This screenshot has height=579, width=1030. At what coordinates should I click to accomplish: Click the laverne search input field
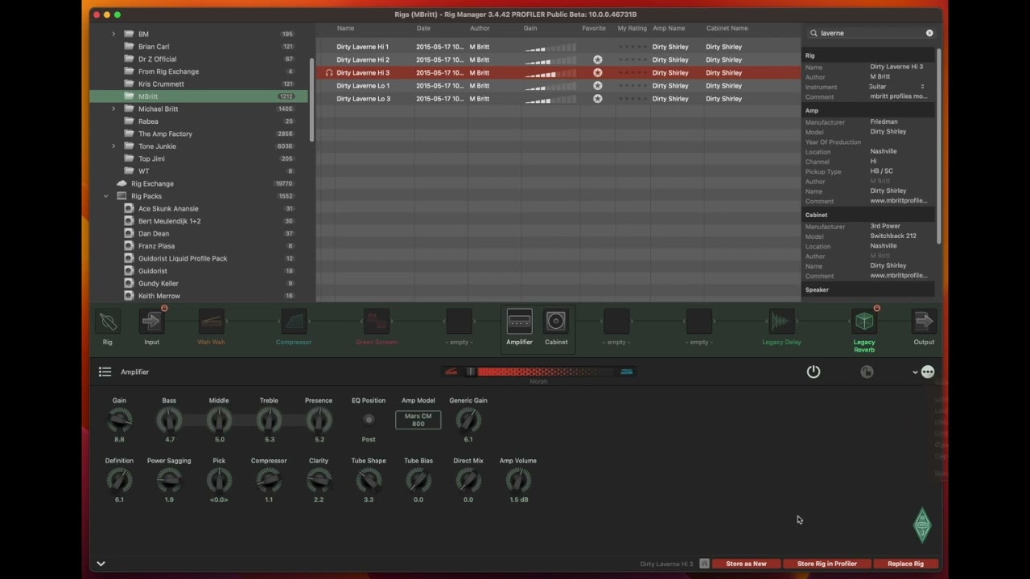(x=871, y=33)
